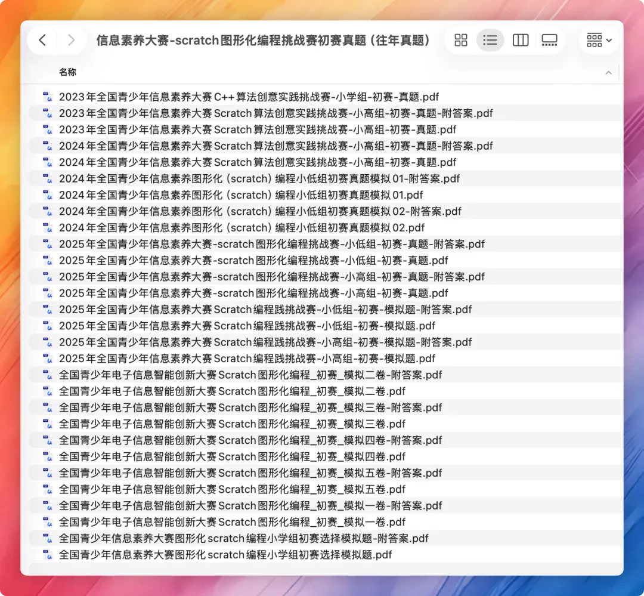Sort by the 名称 column header

click(68, 72)
